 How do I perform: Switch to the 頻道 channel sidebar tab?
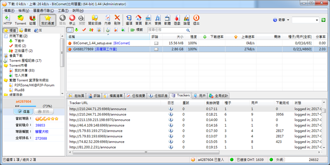point(10,30)
